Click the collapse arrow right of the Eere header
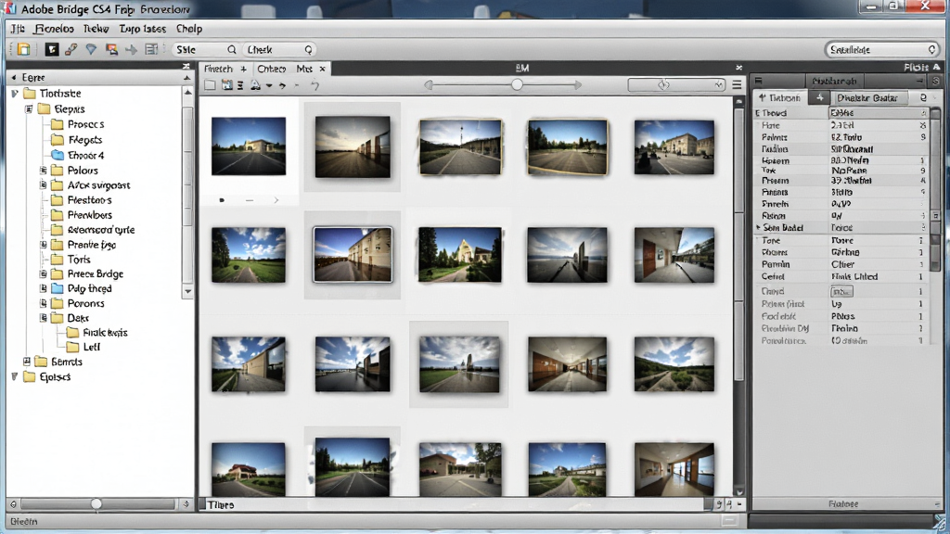 coord(186,78)
